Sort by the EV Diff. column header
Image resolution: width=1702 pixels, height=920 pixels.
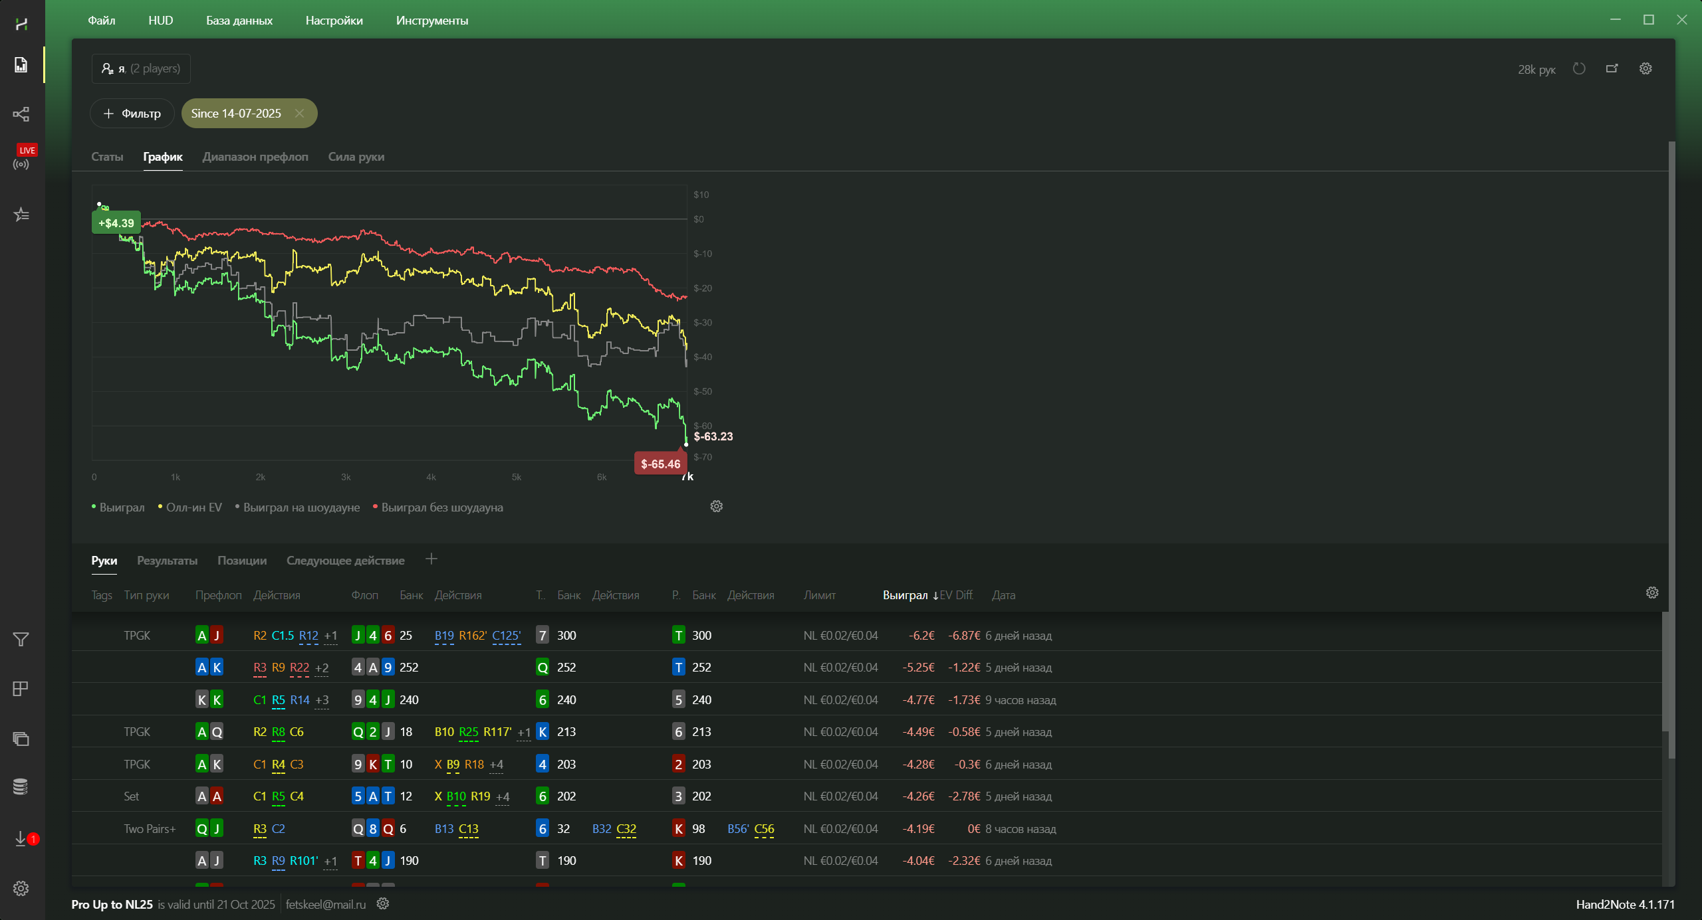pyautogui.click(x=956, y=595)
